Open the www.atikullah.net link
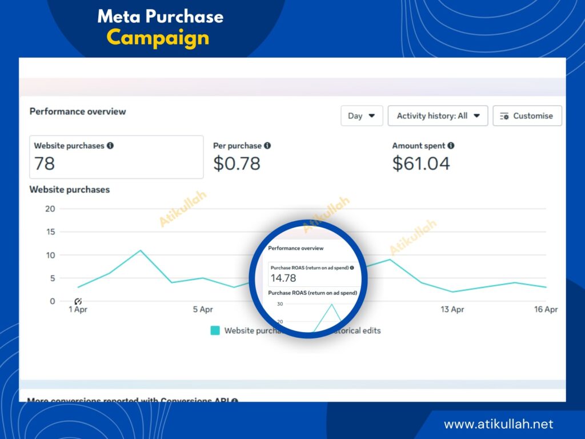Image resolution: width=585 pixels, height=439 pixels. [498, 424]
